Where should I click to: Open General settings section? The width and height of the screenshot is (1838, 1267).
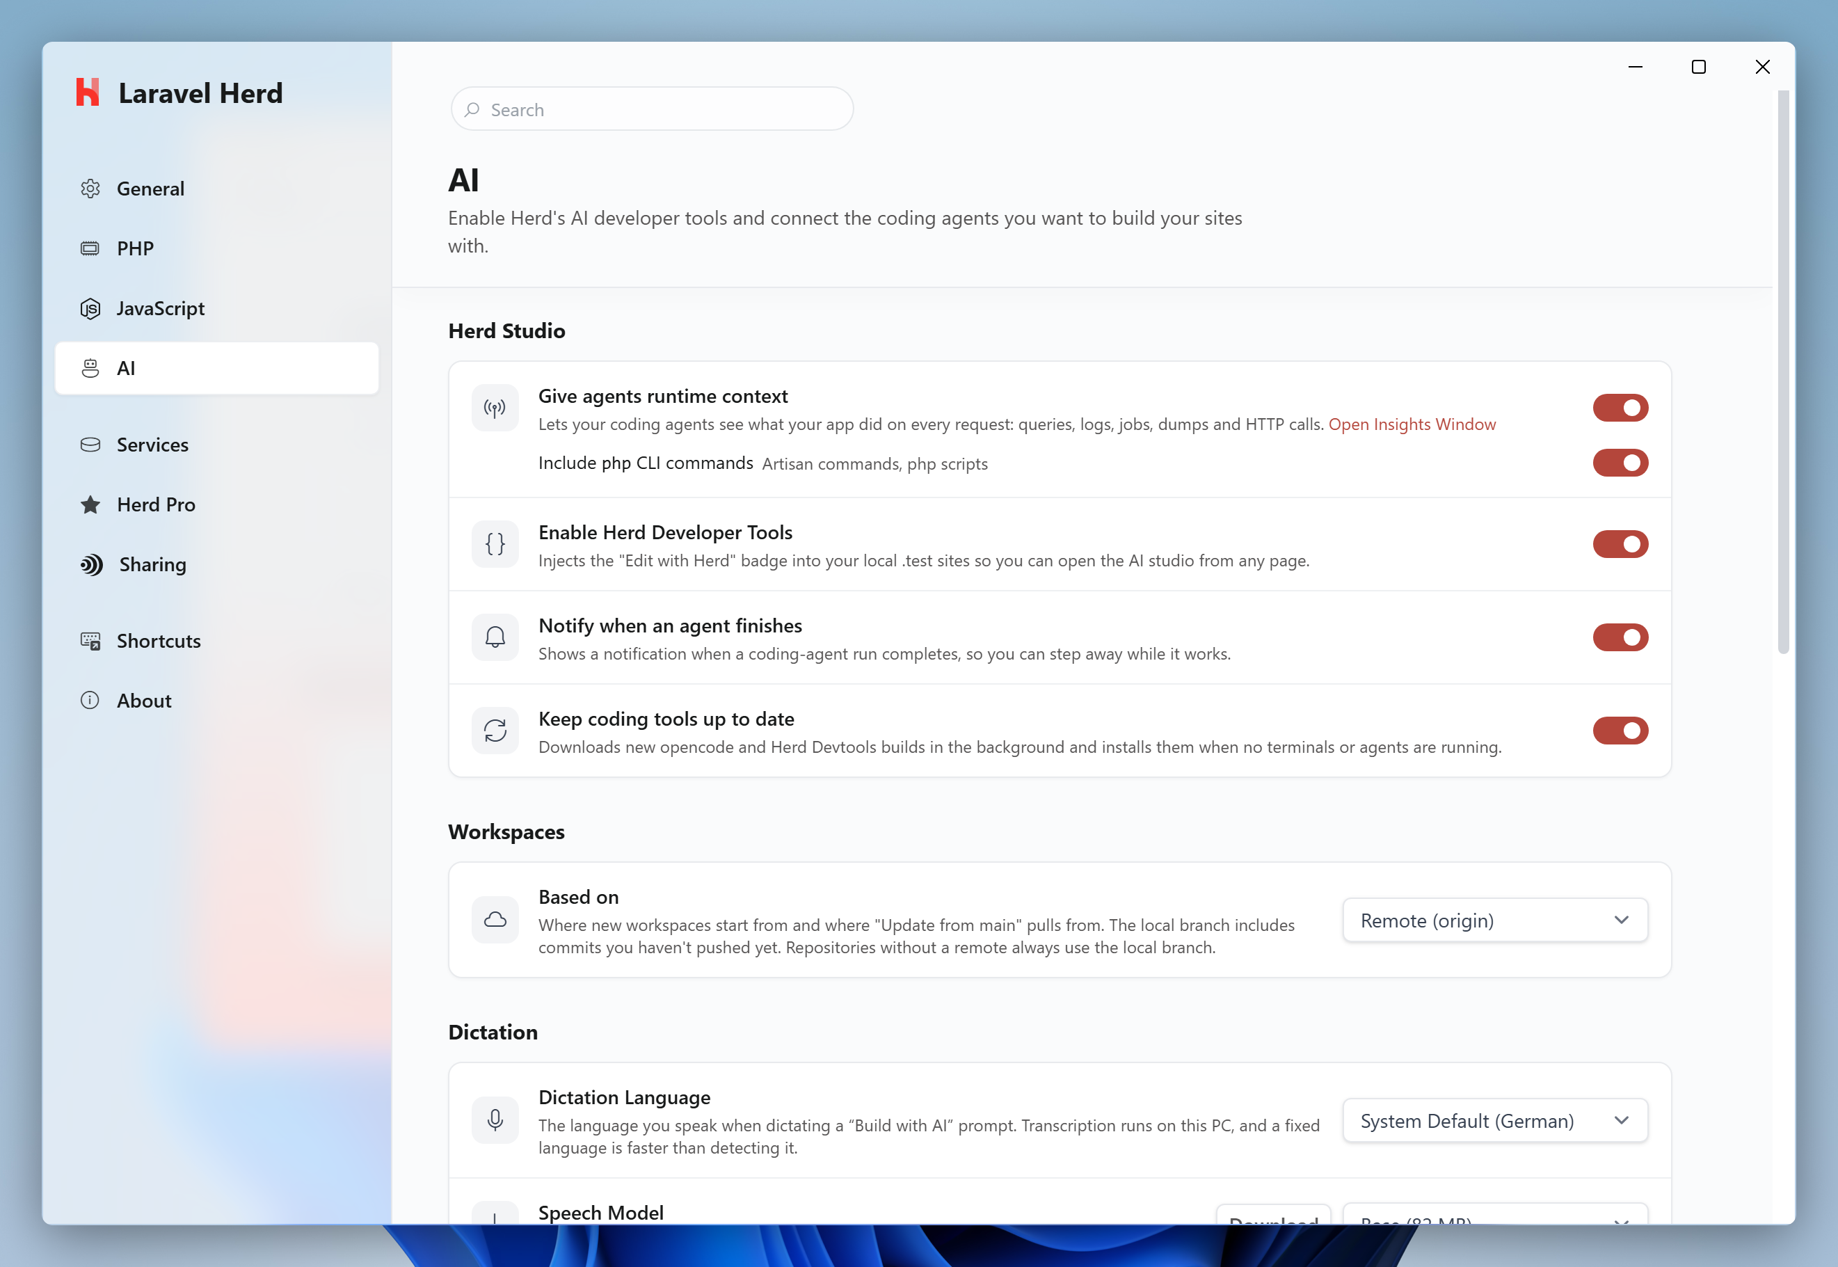(216, 189)
